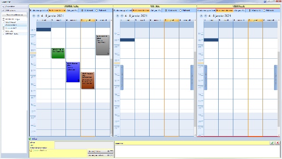Select Work week in right calendar

click(255, 11)
